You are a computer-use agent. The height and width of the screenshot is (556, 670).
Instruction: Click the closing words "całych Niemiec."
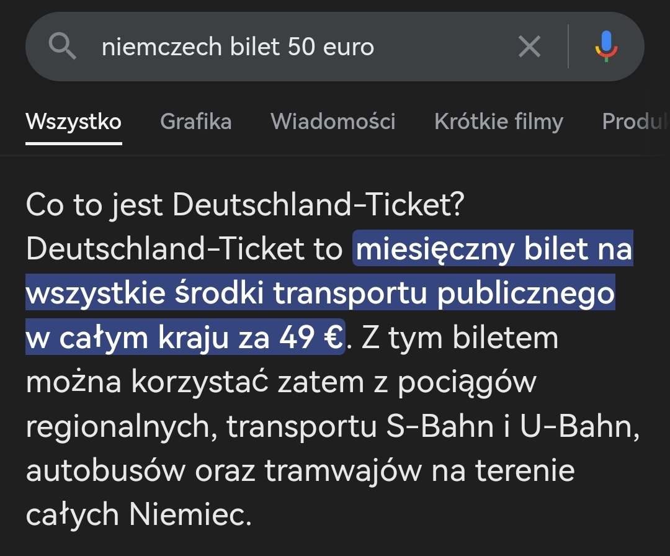(x=138, y=515)
